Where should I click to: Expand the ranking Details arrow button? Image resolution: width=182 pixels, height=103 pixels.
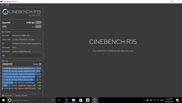(40, 64)
